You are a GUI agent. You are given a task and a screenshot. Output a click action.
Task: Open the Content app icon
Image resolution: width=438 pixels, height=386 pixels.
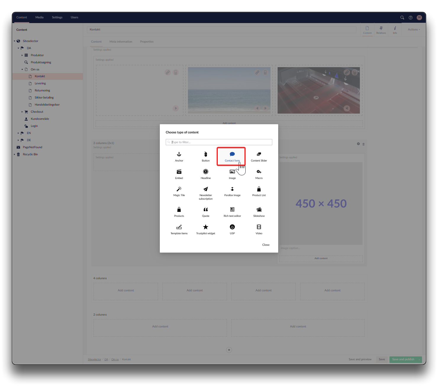click(367, 30)
